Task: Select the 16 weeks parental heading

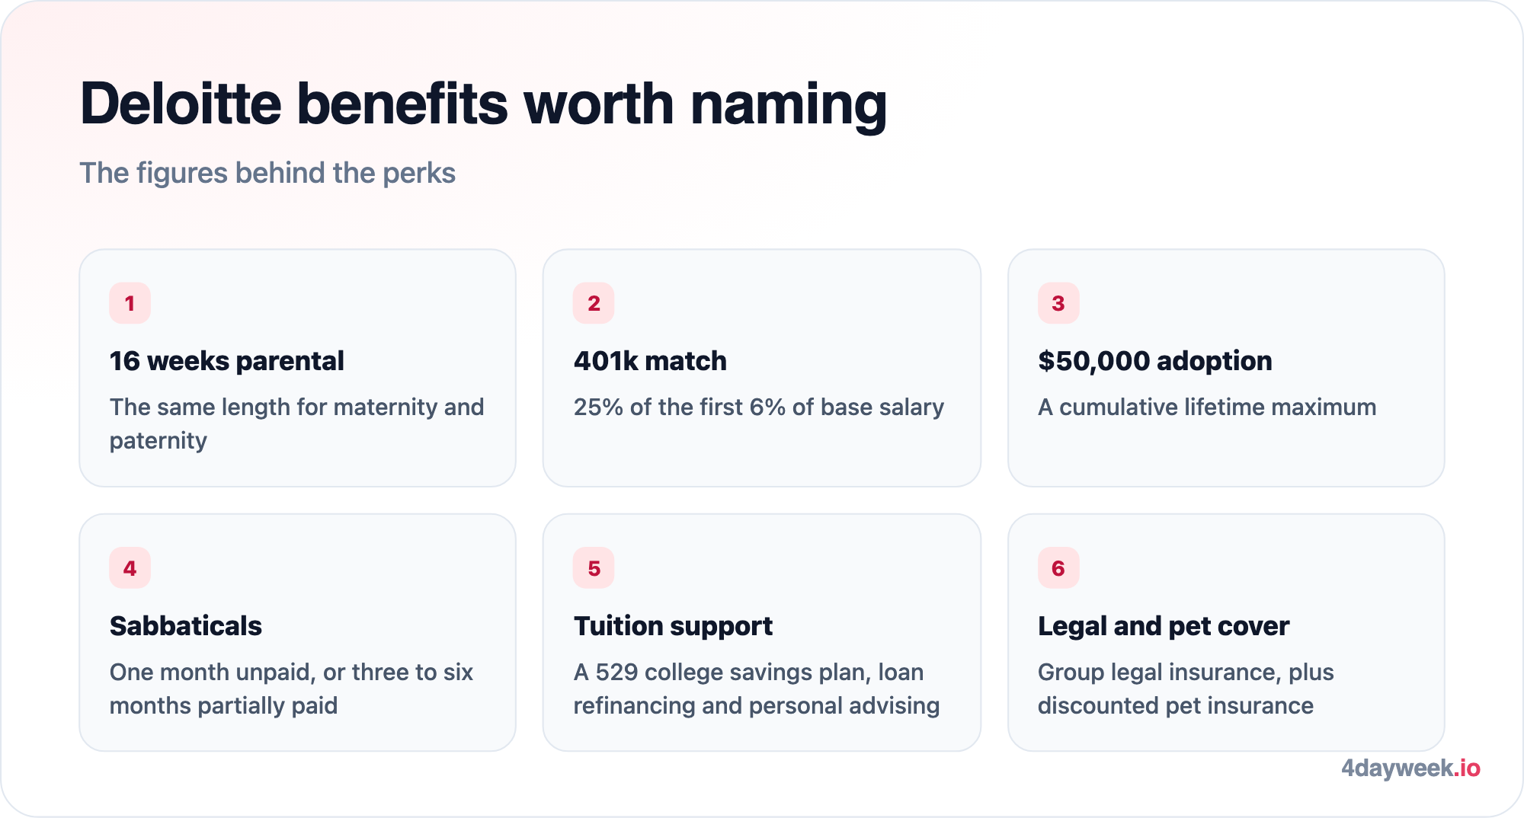Action: click(x=226, y=361)
